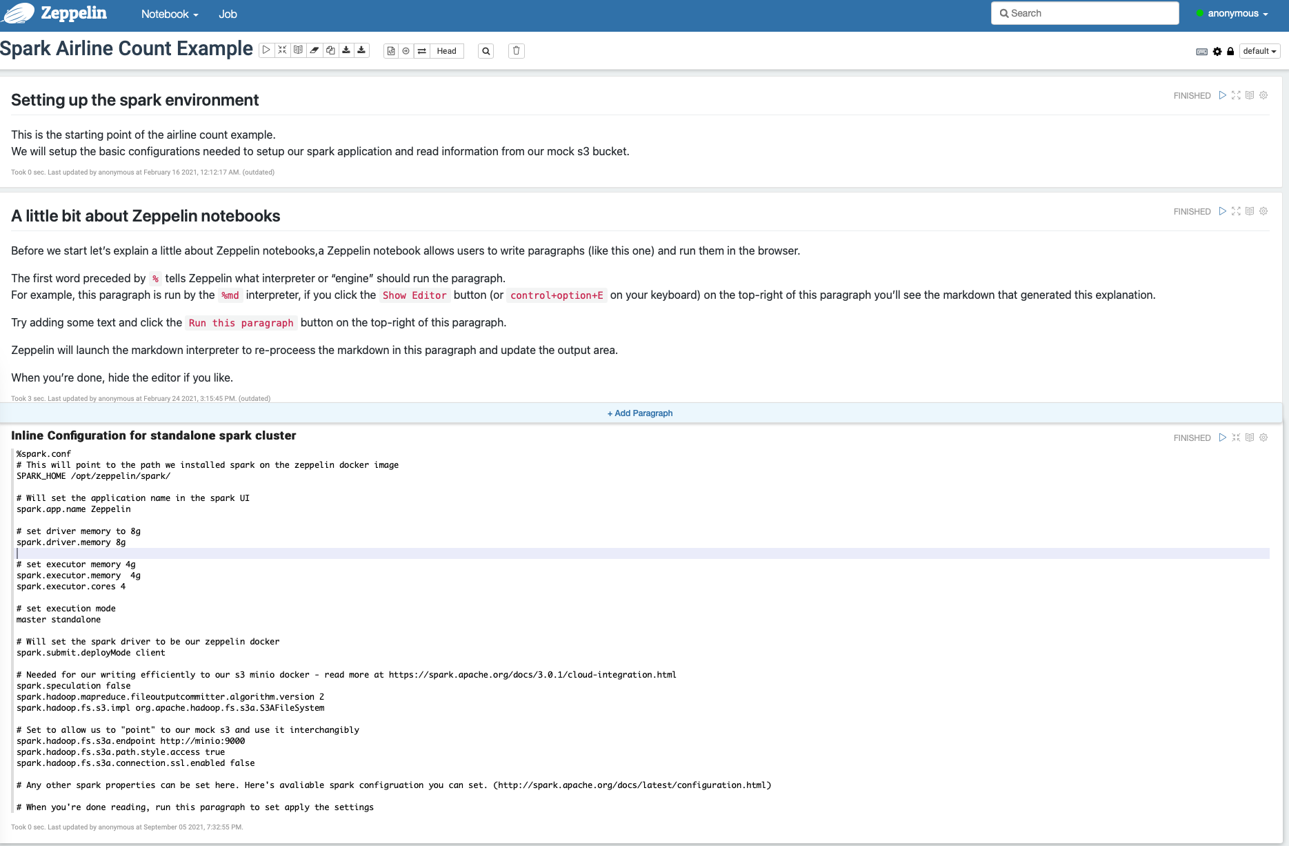Toggle editor for 'Setting up the spark environment' paragraph

tap(1236, 95)
